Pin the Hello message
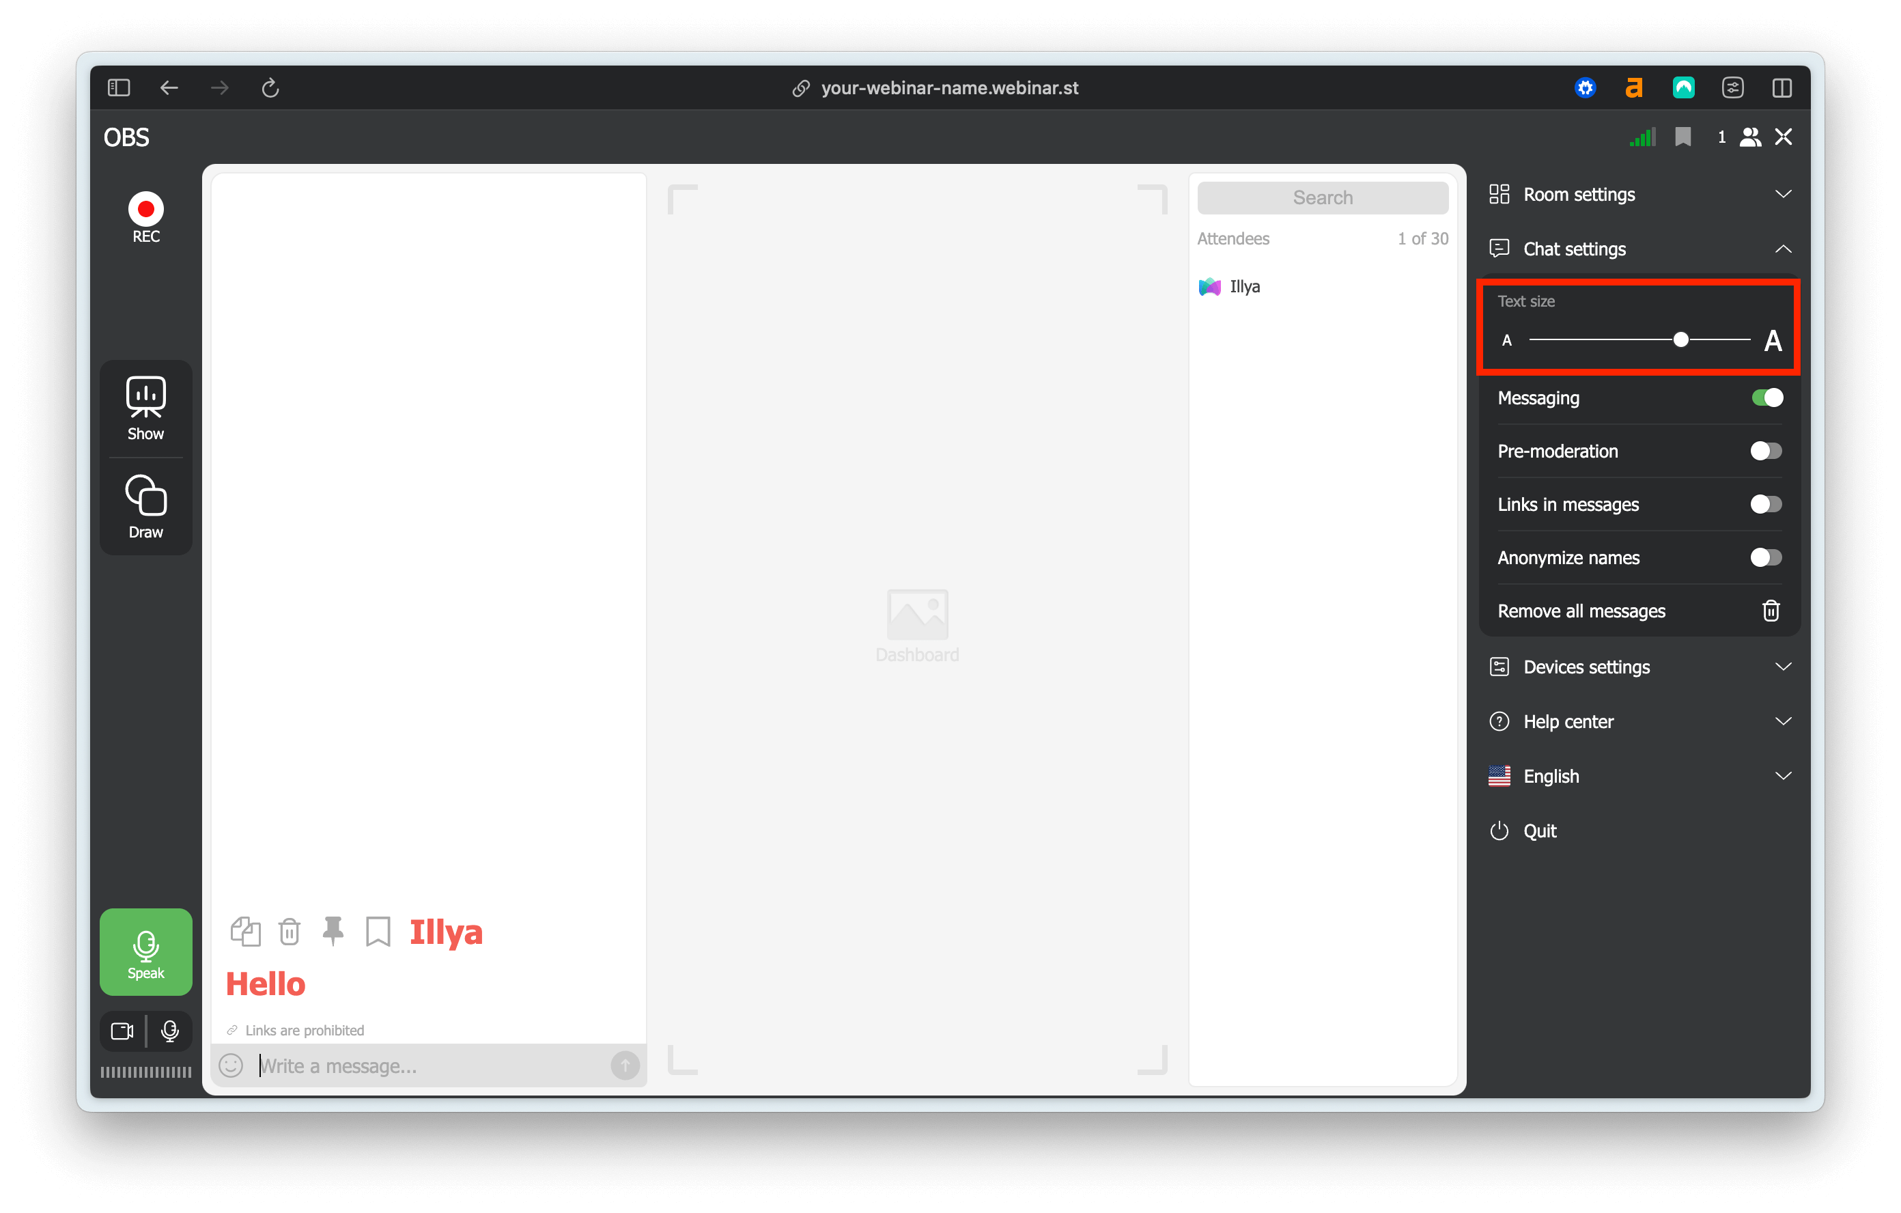 (334, 932)
